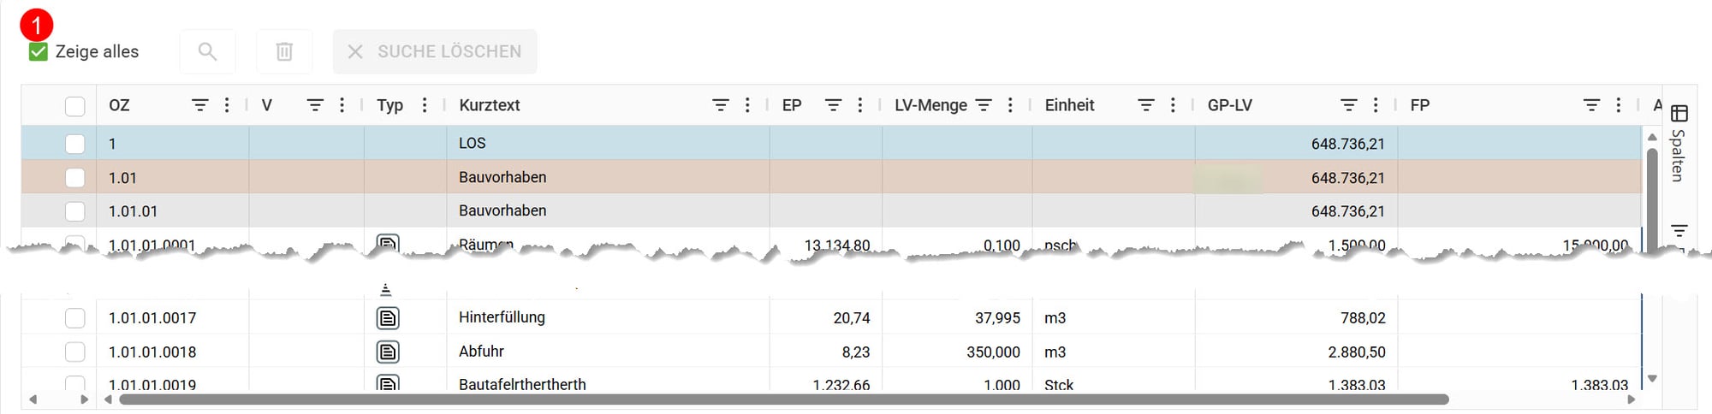Select checkbox for row 1.01.01
The image size is (1712, 414).
point(75,211)
